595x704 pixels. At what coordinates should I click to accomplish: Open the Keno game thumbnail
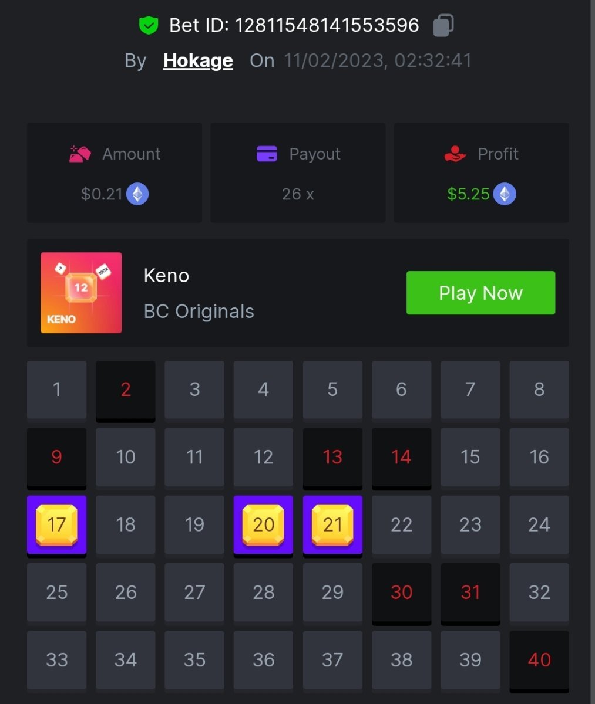(x=81, y=293)
